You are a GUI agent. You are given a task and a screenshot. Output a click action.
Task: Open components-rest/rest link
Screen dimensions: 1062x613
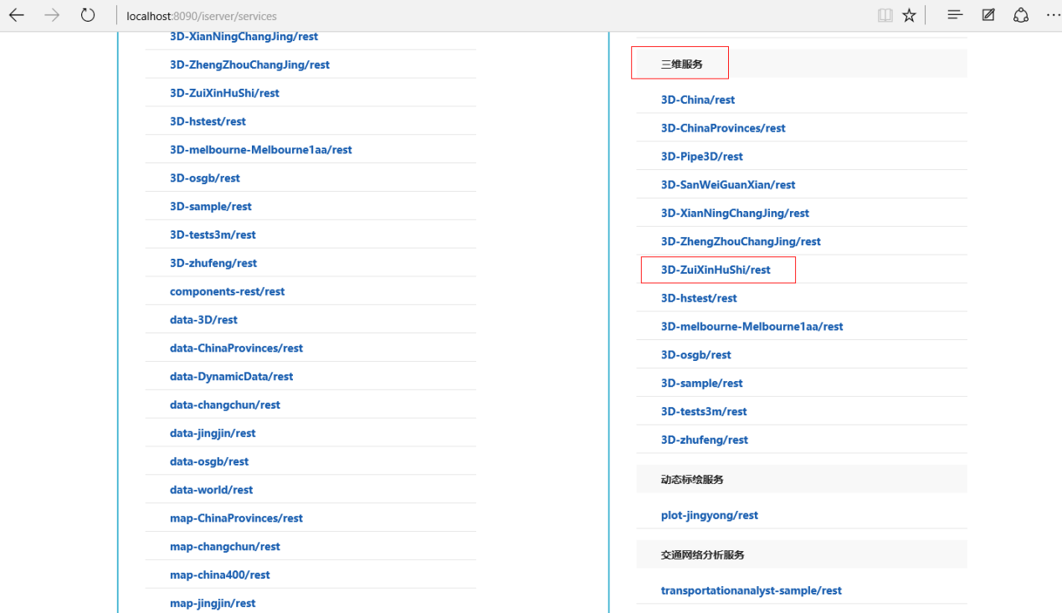227,291
